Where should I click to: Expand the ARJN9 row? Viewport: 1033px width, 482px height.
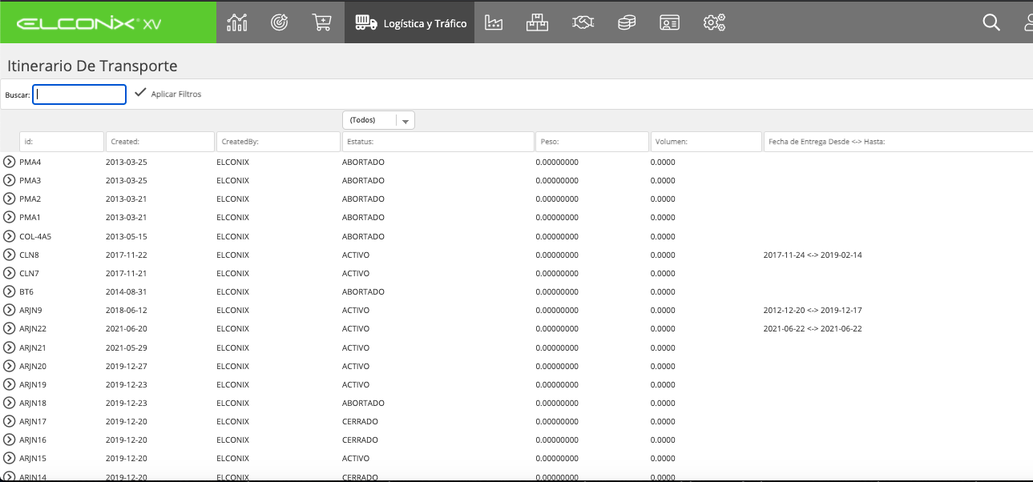pyautogui.click(x=10, y=310)
